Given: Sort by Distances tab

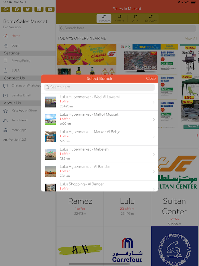Looking at the screenshot, I should [104, 19].
